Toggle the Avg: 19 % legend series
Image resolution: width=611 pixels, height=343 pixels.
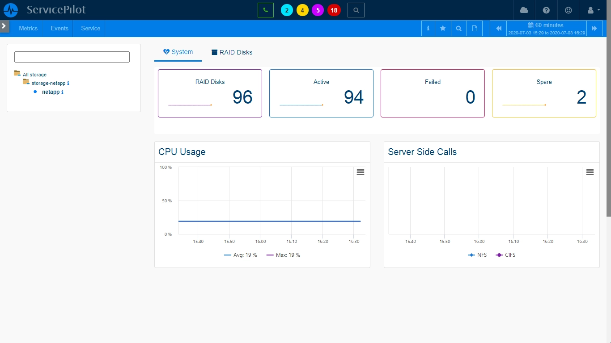[241, 255]
